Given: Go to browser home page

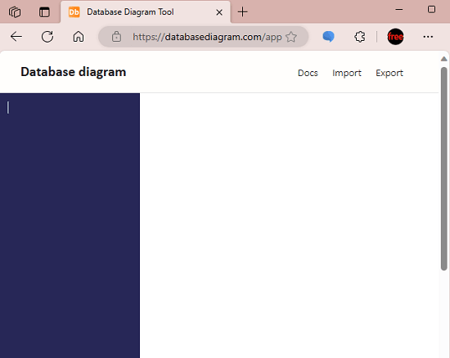Looking at the screenshot, I should (x=79, y=37).
